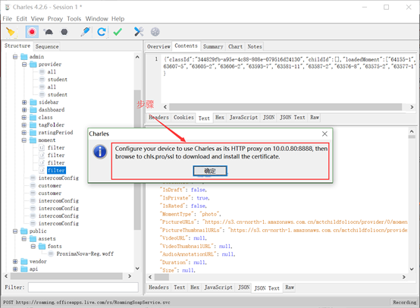Open the Chart tab
The height and width of the screenshot is (308, 420).
click(x=235, y=46)
